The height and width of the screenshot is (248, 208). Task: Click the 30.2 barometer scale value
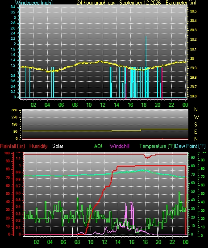click(x=193, y=39)
